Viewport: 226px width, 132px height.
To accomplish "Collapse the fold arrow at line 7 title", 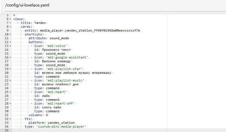I will pyautogui.click(x=10, y=23).
